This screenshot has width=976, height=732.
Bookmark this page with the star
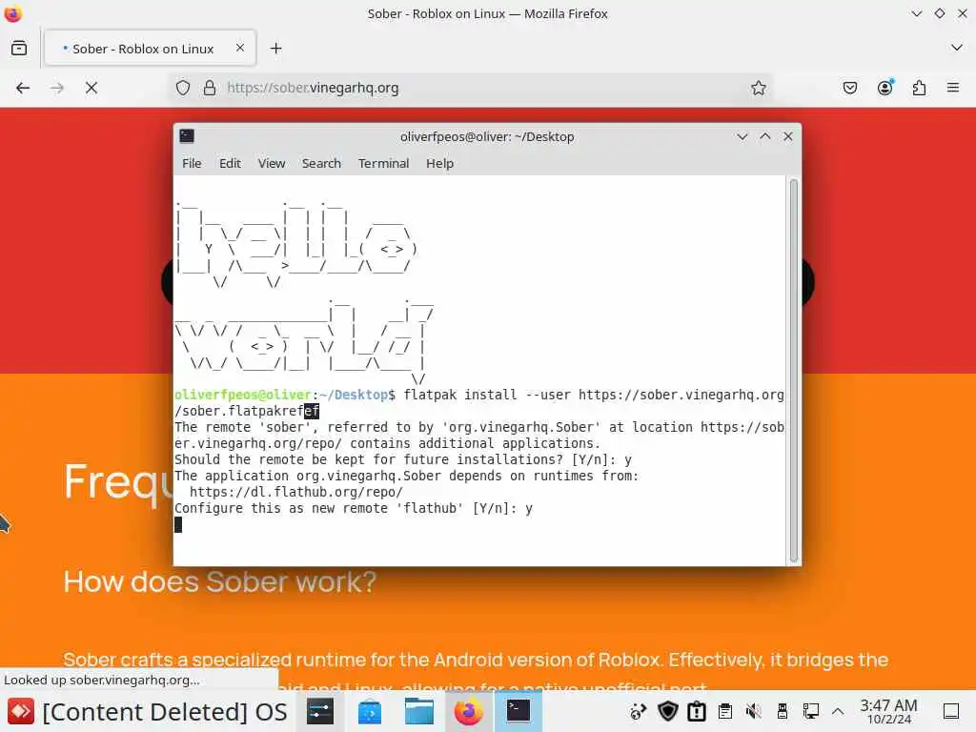(758, 88)
